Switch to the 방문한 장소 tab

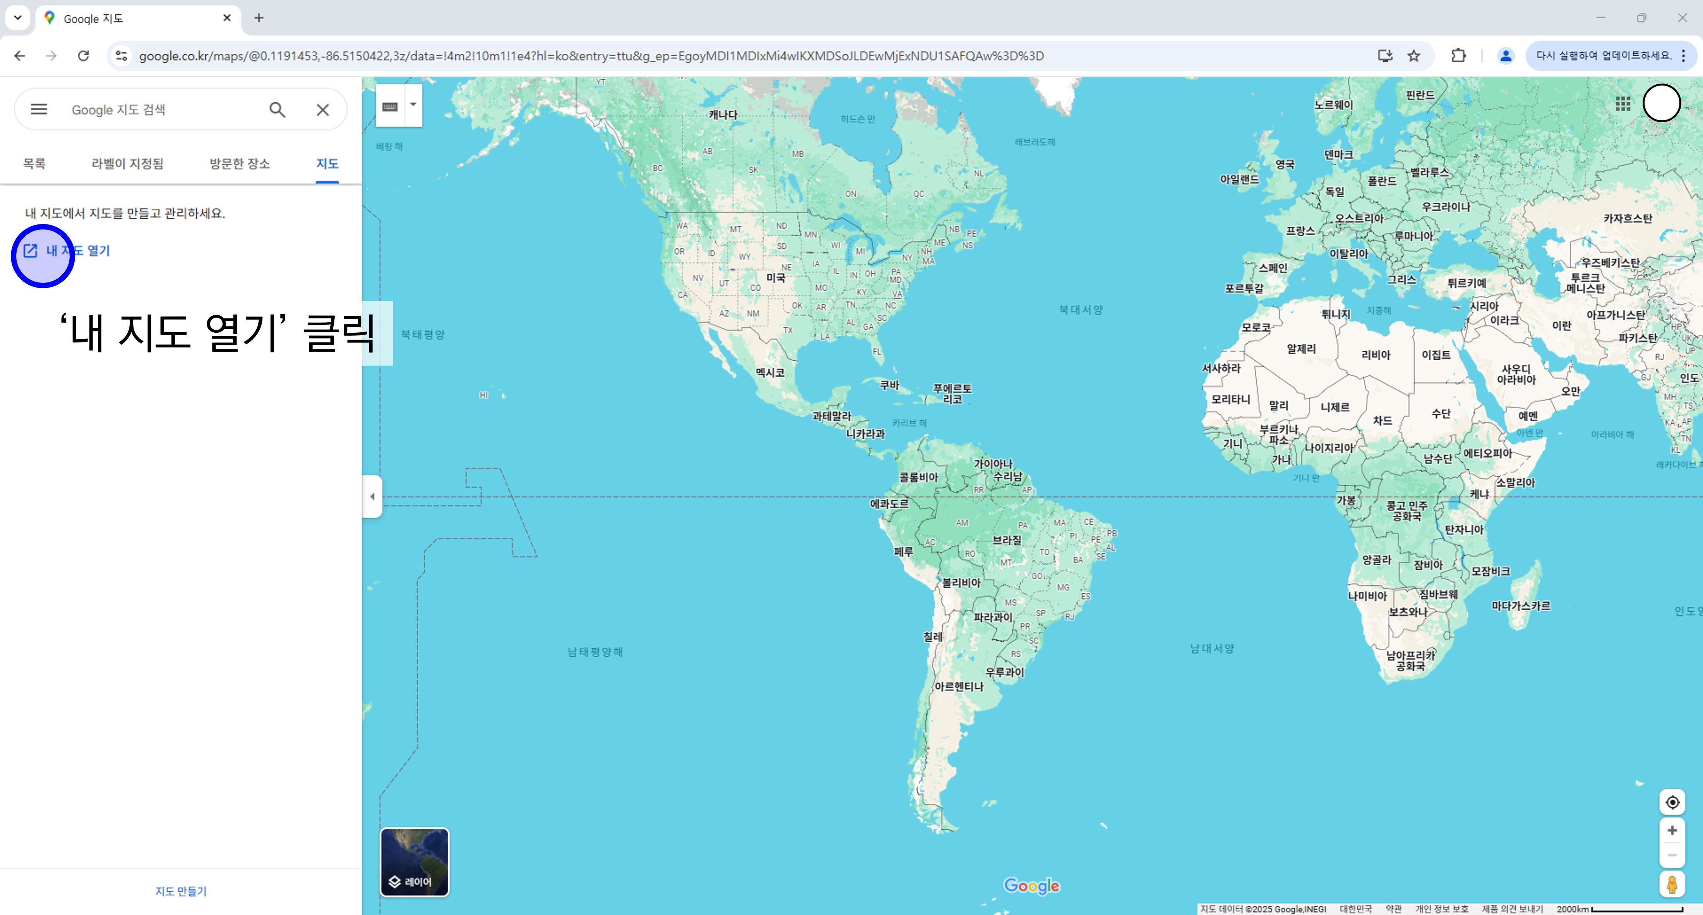coord(239,163)
